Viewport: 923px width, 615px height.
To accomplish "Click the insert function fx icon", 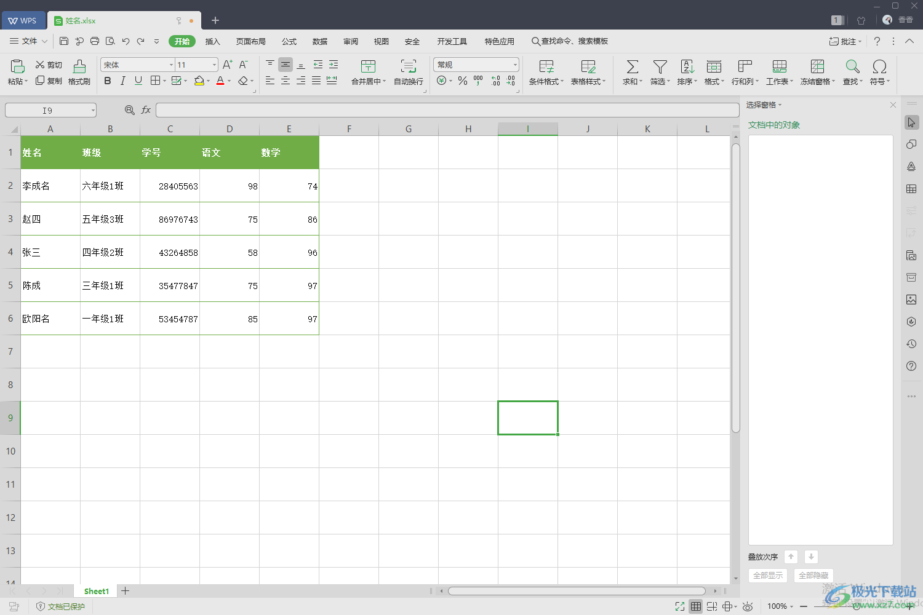I will point(146,110).
